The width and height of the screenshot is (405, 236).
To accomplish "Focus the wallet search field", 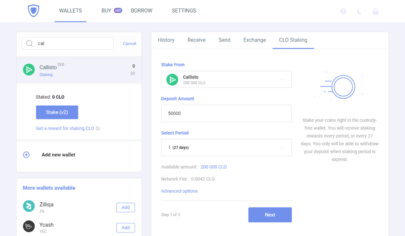I will coord(68,43).
